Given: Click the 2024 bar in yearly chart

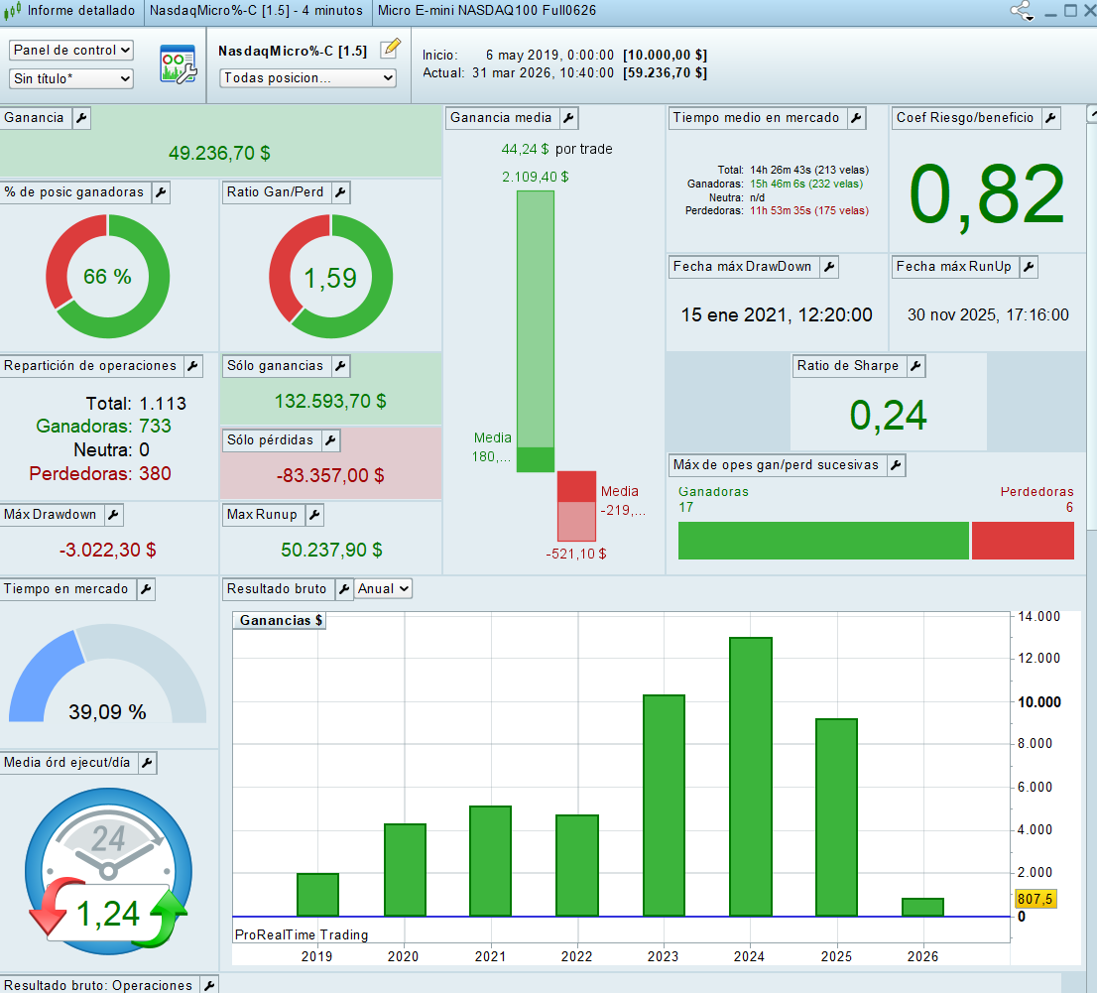Looking at the screenshot, I should pos(750,776).
